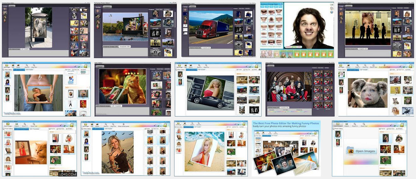The width and height of the screenshot is (416, 179).
Task: Open Edit template tab in jeans woman screenshot
Action: (x=29, y=70)
